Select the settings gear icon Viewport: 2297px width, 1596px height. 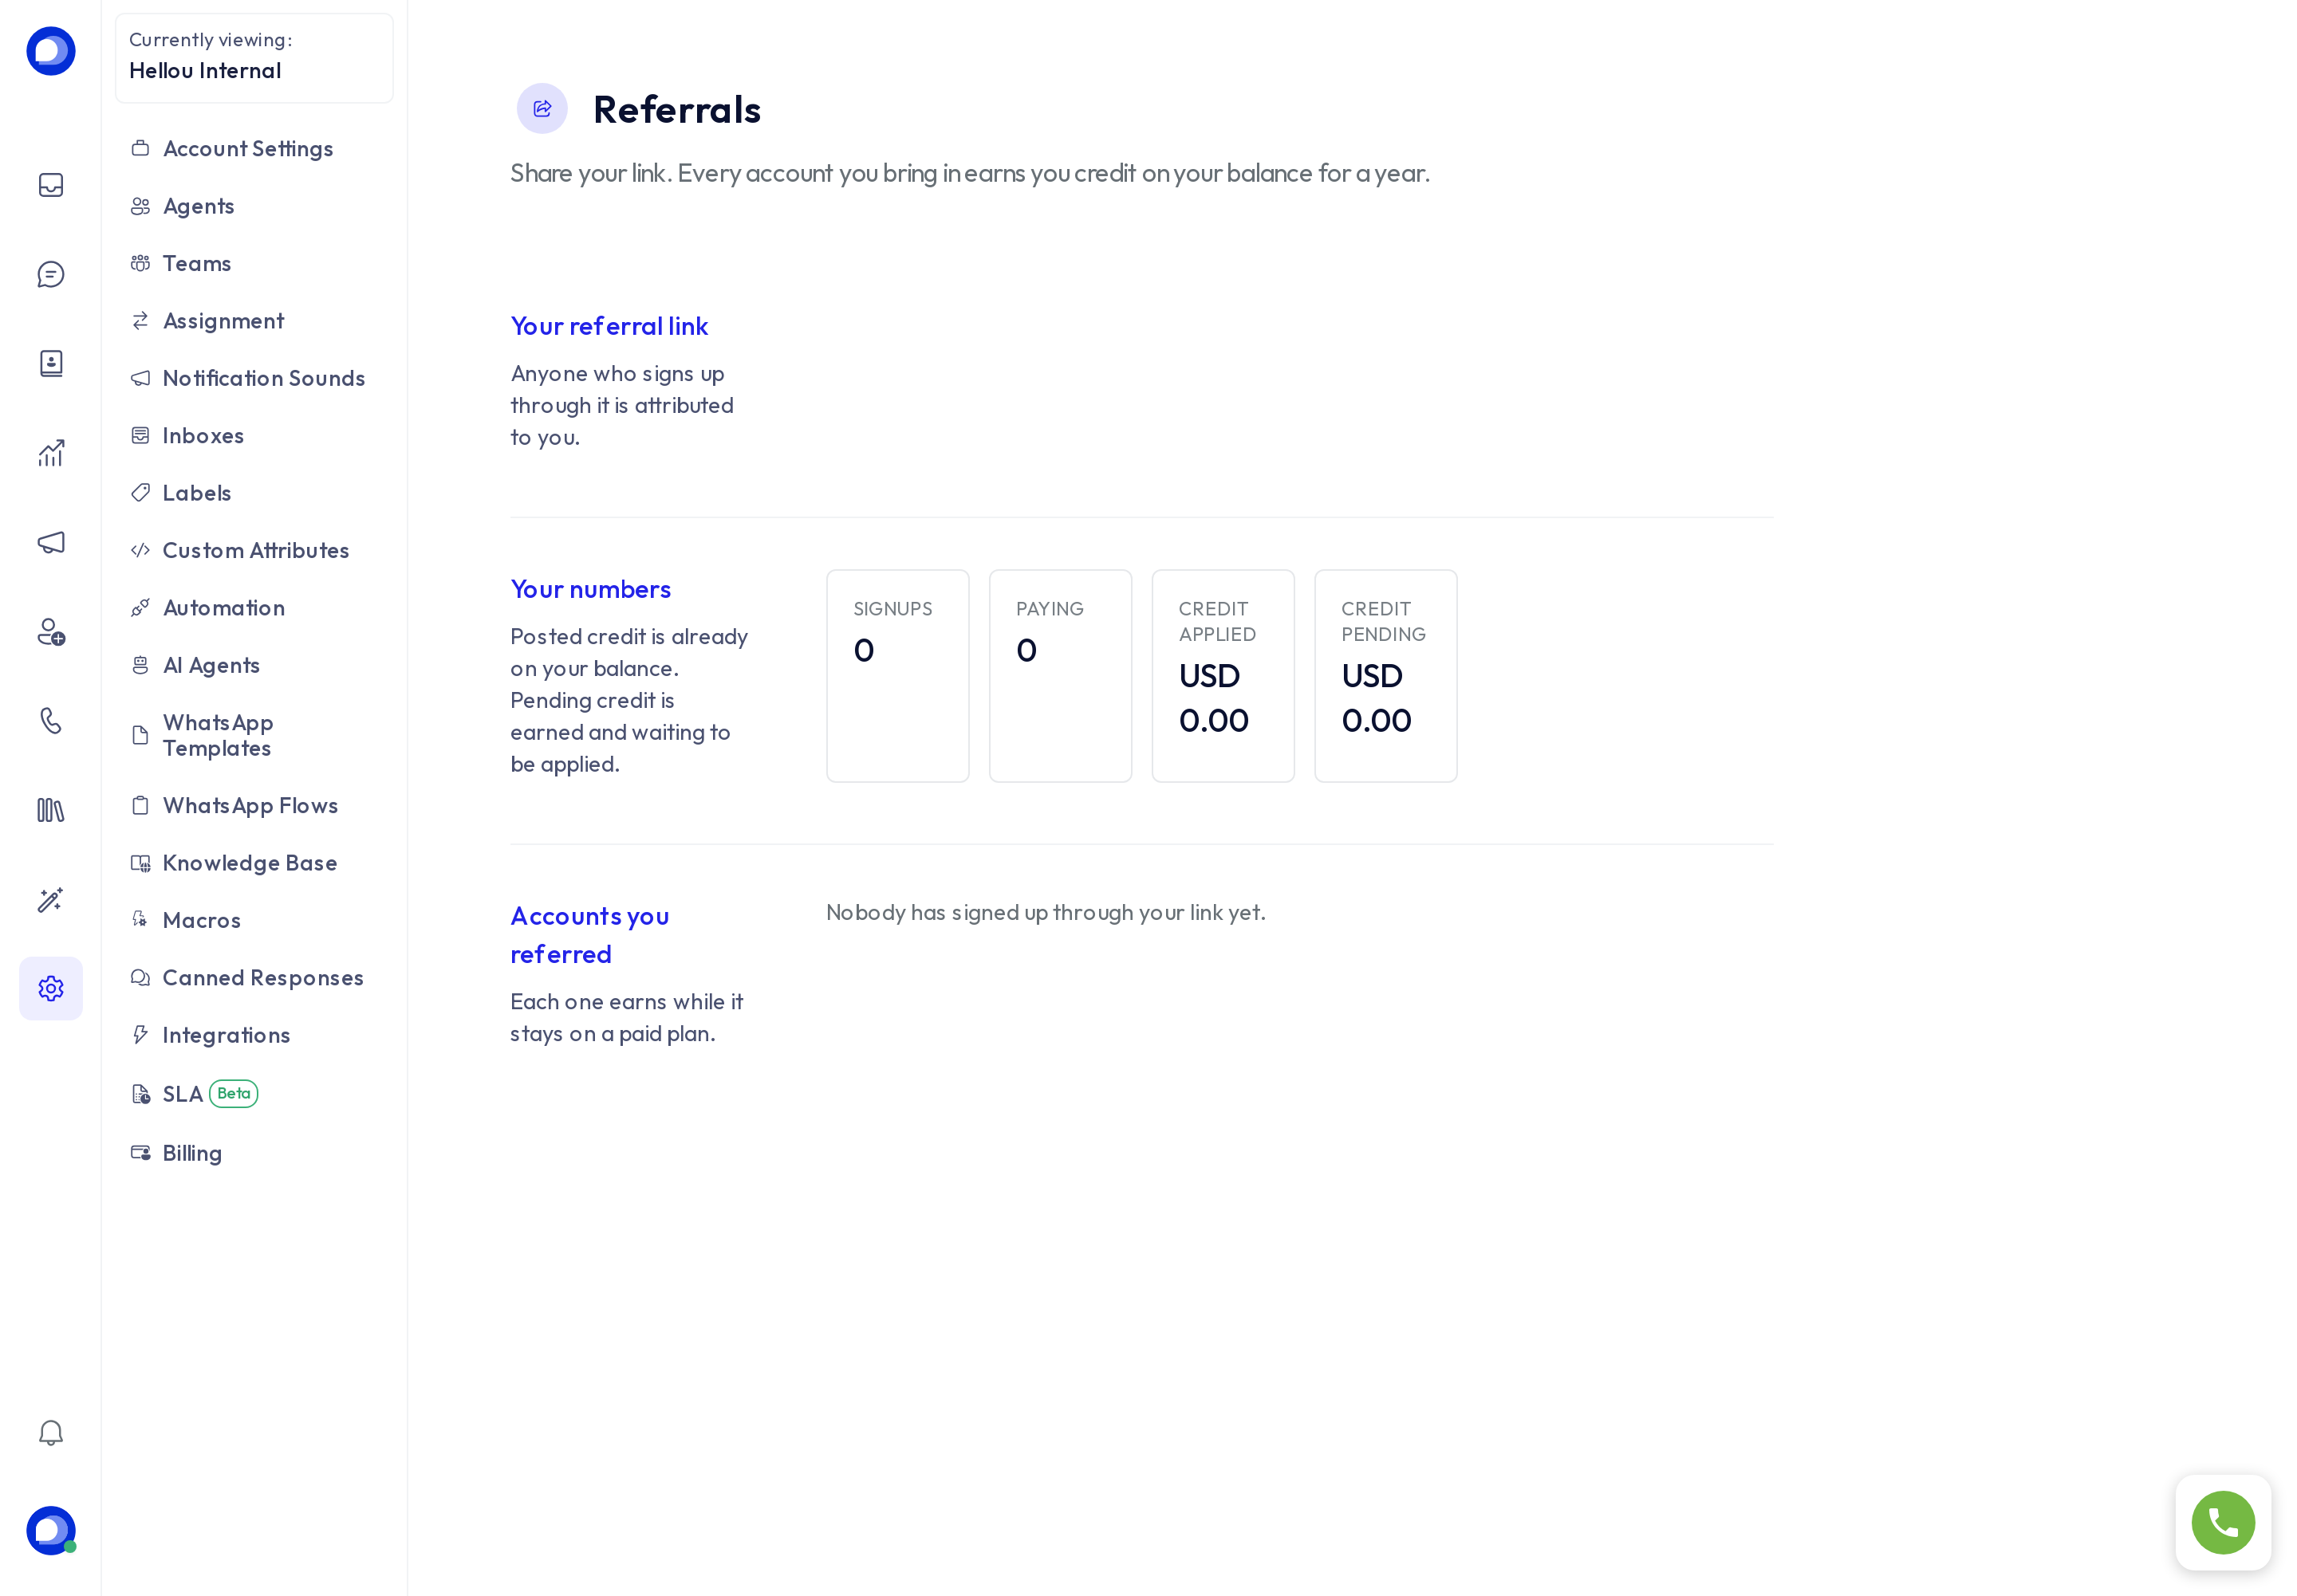51,988
